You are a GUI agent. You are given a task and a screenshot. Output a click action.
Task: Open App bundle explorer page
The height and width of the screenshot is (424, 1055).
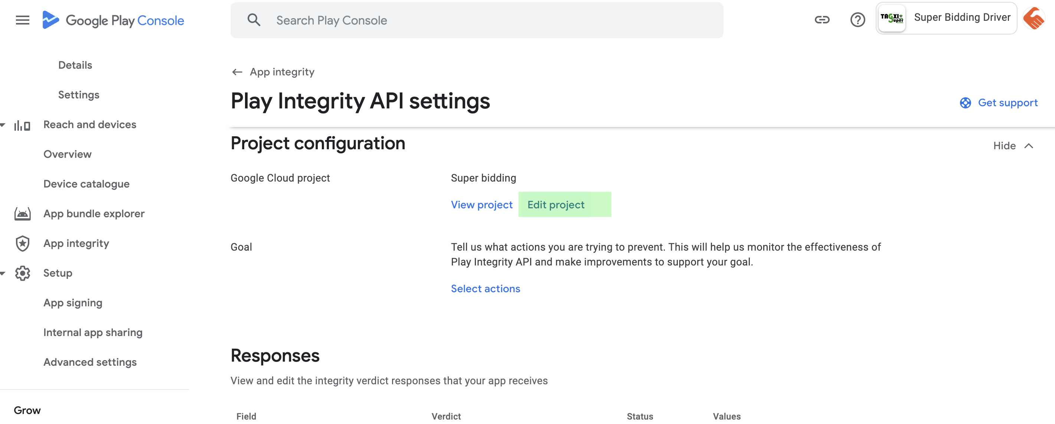pos(94,214)
